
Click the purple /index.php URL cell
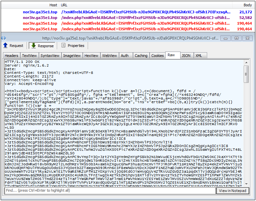146,18
